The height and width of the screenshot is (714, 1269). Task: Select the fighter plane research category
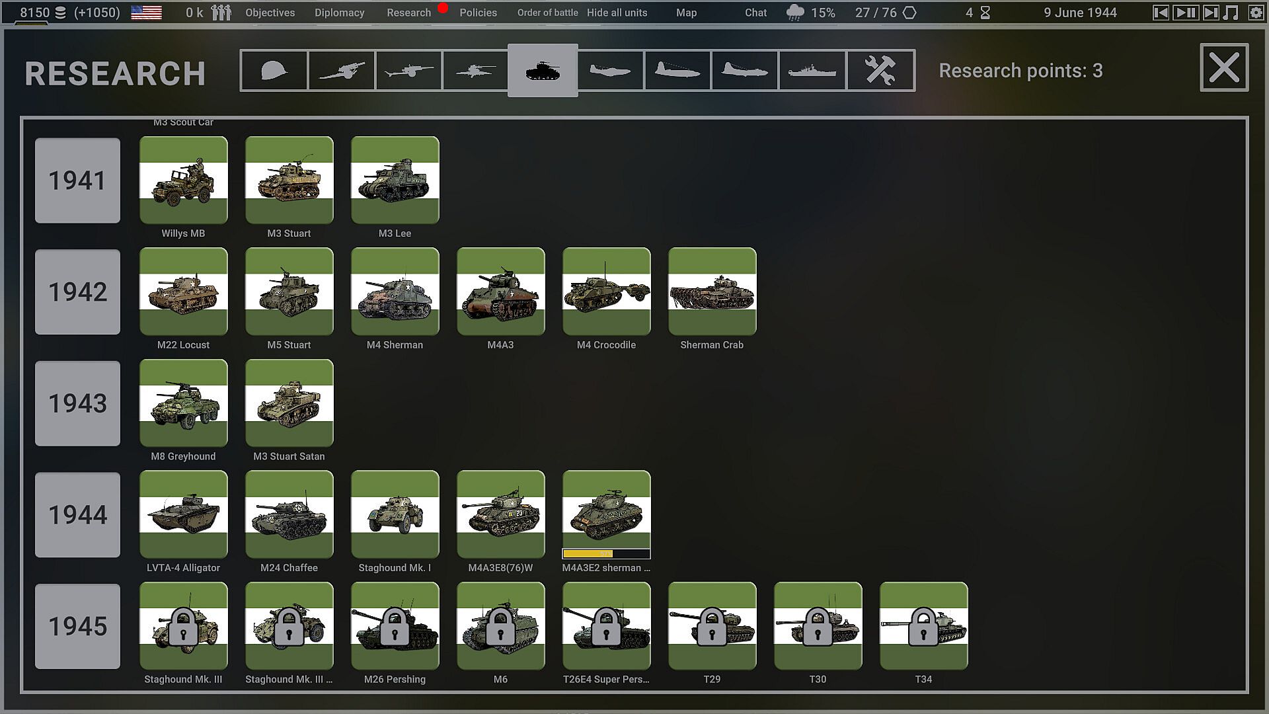click(609, 70)
